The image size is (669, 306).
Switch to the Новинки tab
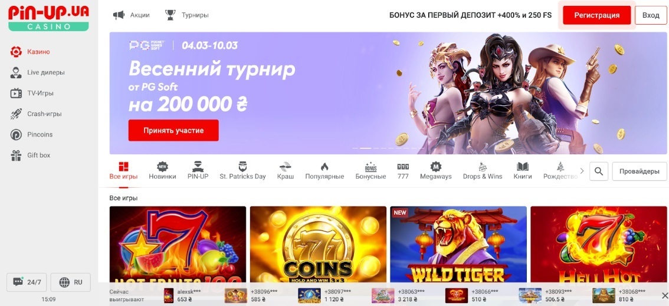162,171
